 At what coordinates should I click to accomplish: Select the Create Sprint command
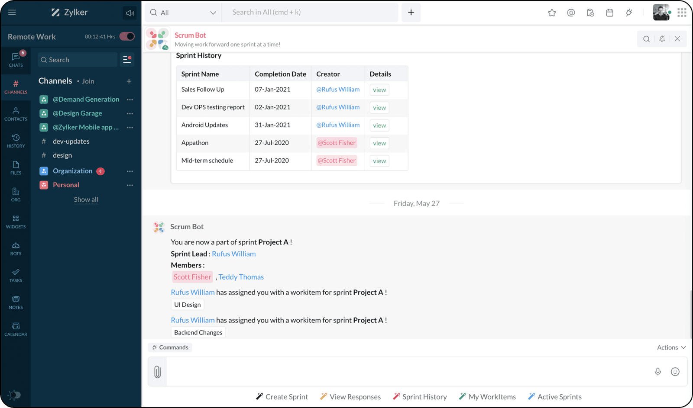pos(282,397)
